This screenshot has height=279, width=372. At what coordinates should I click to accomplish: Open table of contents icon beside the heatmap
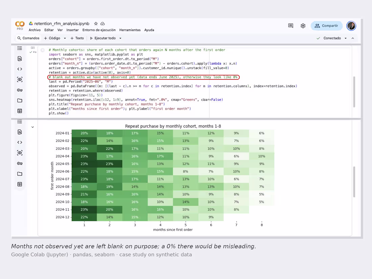(x=20, y=122)
